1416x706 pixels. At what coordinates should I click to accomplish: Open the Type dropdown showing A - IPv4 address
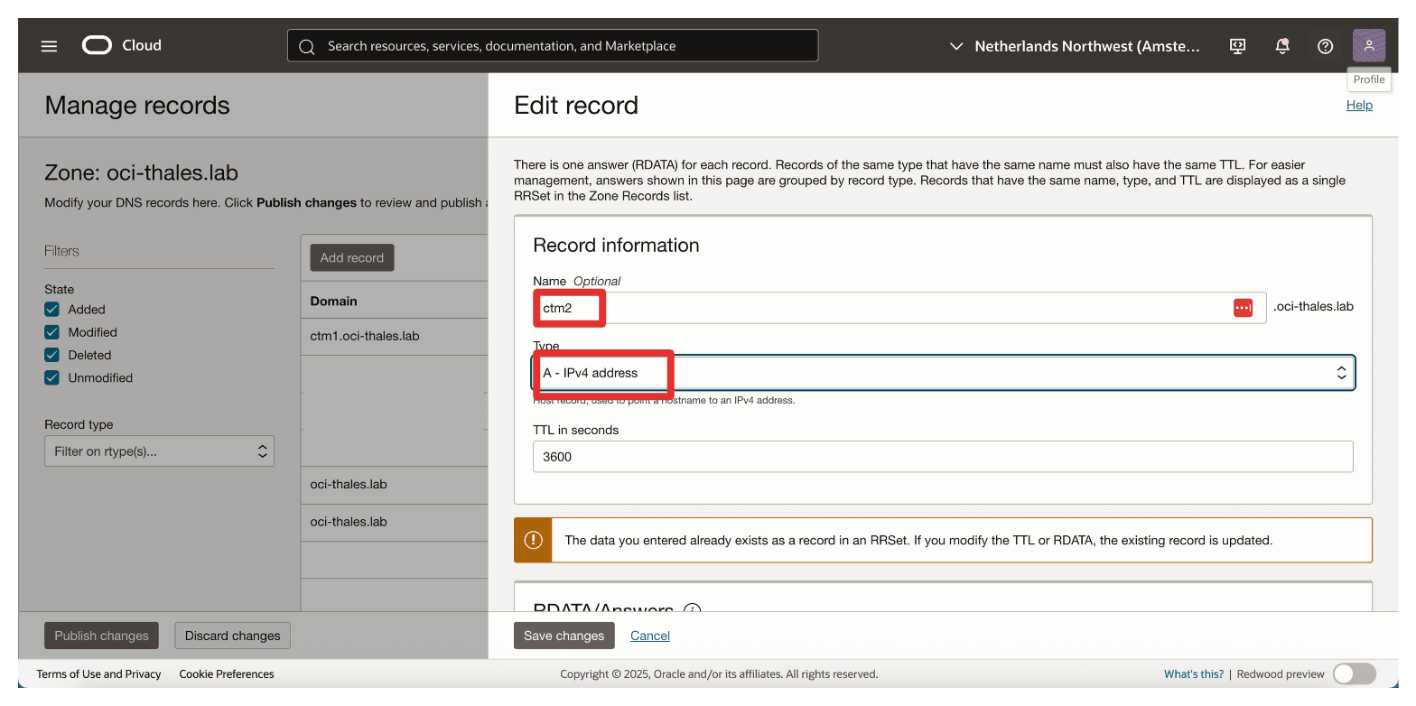(x=943, y=373)
